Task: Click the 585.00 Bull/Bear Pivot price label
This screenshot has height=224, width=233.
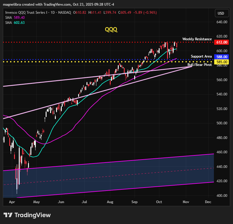Action: click(222, 62)
